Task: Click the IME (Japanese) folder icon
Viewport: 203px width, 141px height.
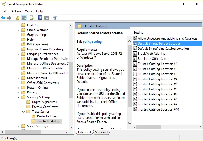Action: coord(23,44)
